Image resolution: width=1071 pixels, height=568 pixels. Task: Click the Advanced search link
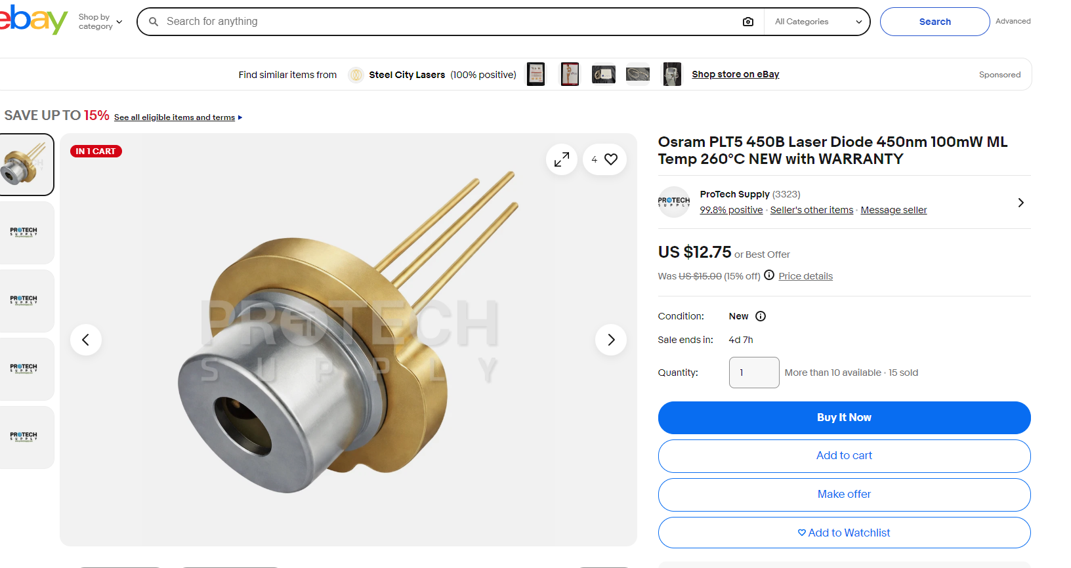point(1013,21)
